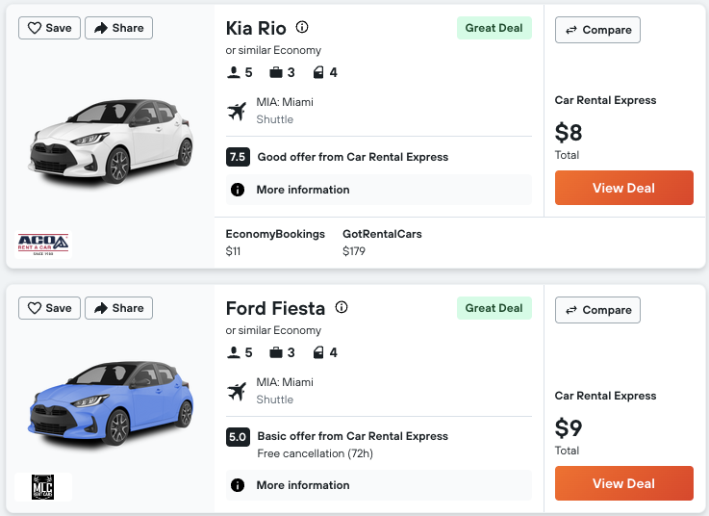Toggle Compare for the Ford Fiesta
Viewport: 709px width, 516px height.
click(597, 310)
